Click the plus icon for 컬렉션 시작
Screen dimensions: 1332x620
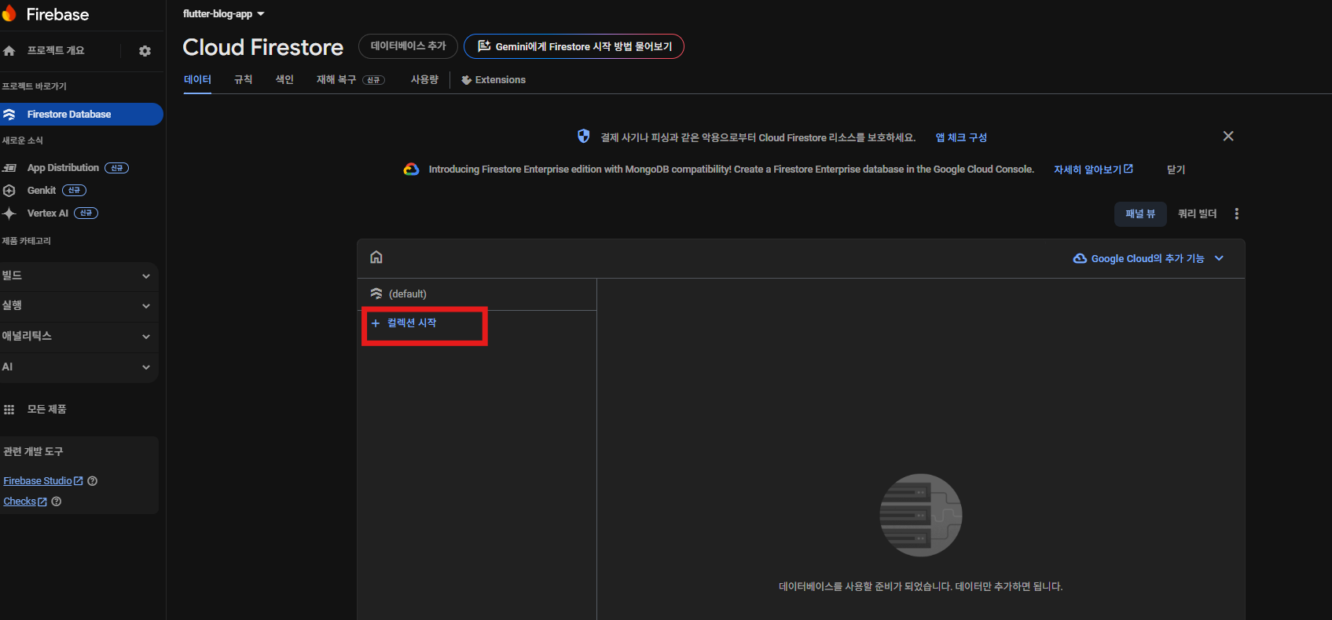[x=376, y=323]
